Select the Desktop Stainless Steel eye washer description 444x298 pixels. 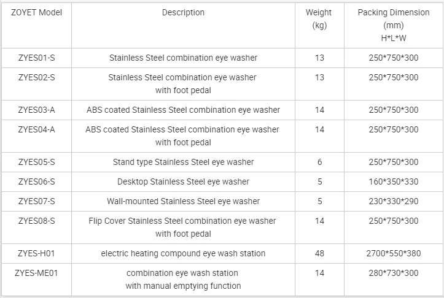pos(183,181)
